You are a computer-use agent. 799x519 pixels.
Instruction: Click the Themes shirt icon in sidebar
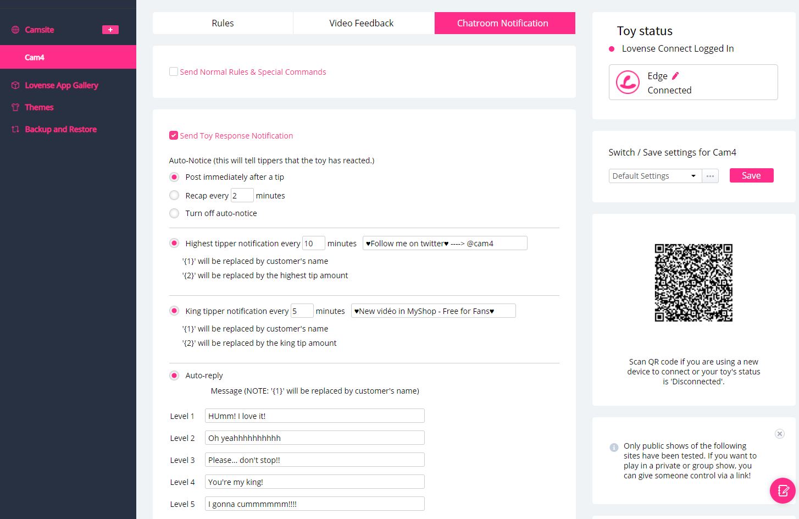(x=15, y=107)
